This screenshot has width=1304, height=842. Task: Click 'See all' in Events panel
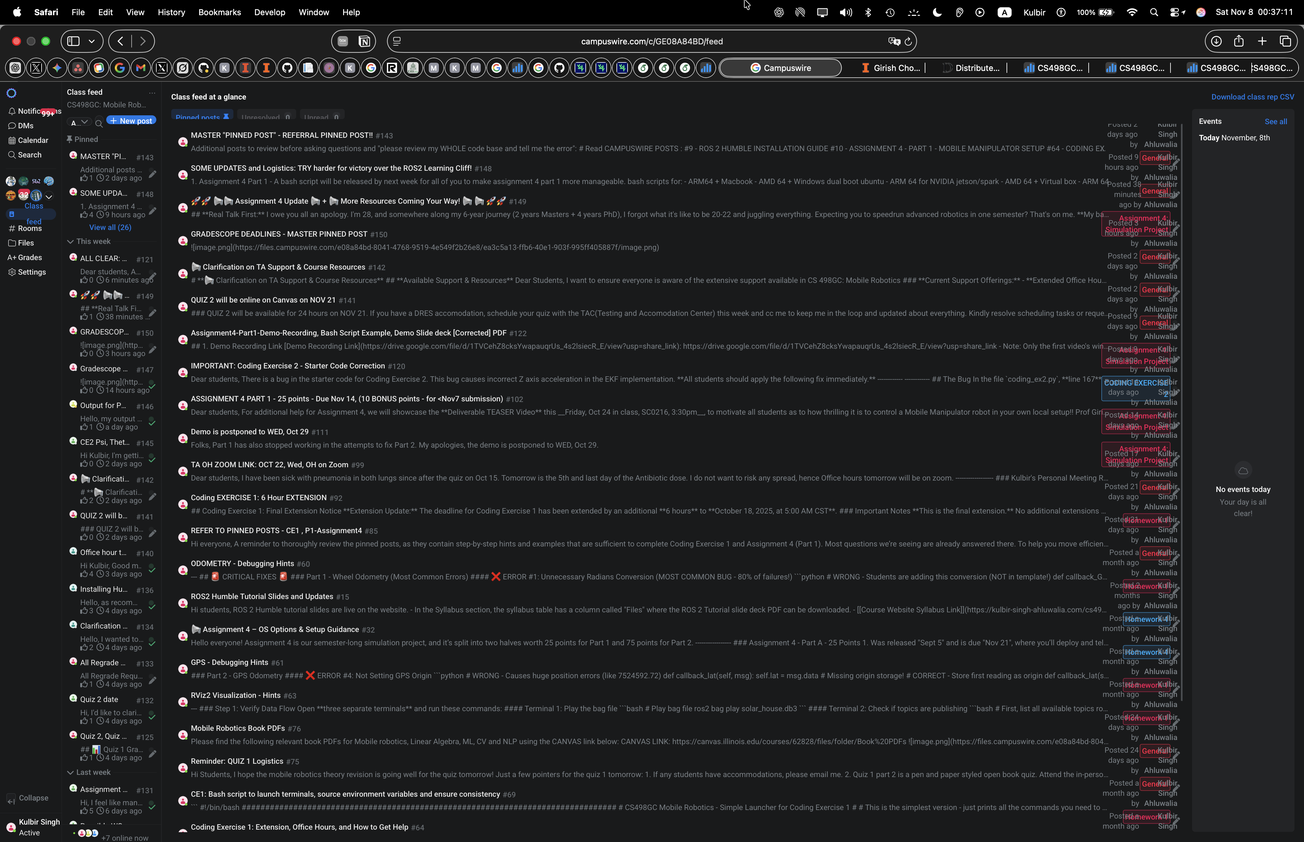[x=1275, y=121]
